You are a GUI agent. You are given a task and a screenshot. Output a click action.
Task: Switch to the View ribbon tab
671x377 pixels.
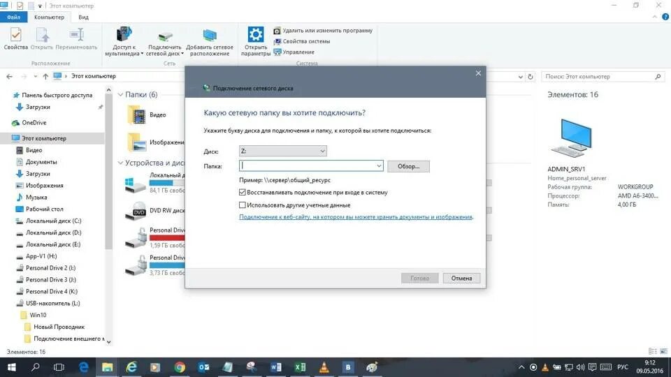(83, 17)
